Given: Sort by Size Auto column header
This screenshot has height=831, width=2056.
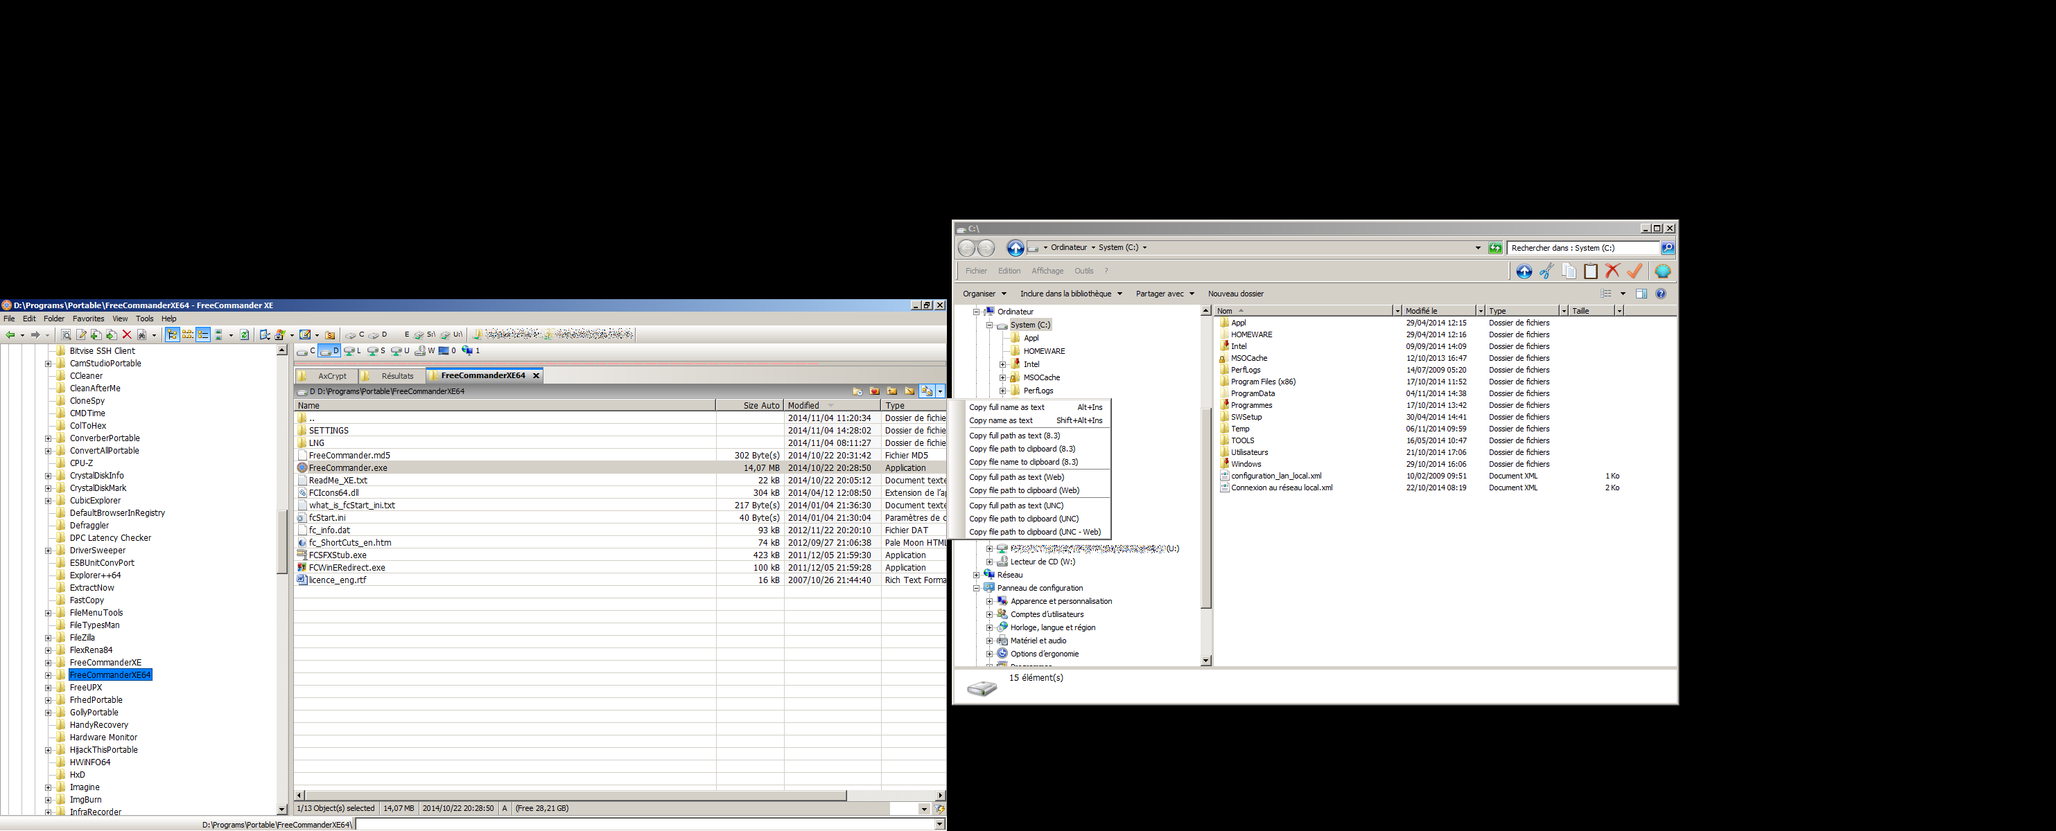Looking at the screenshot, I should coord(749,406).
